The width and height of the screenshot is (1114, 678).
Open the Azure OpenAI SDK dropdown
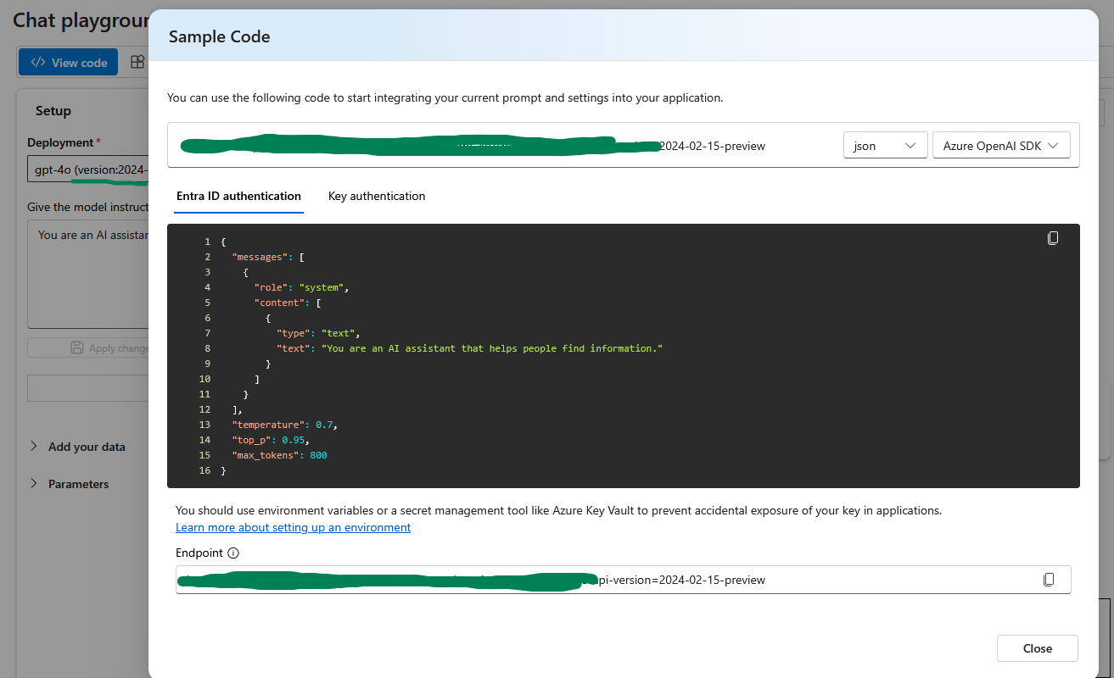(1001, 146)
